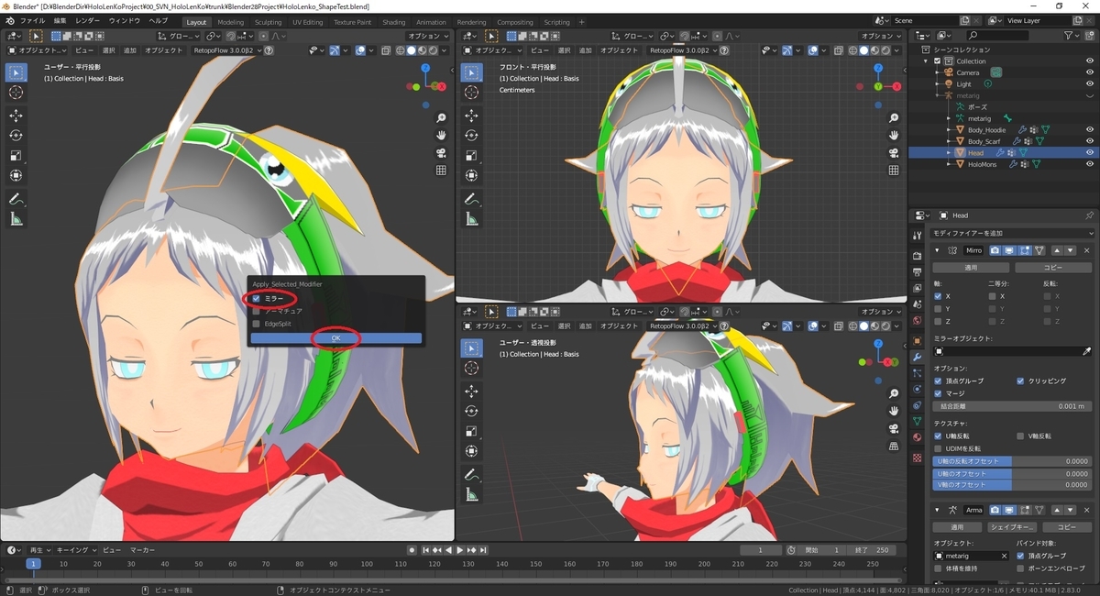Open the Object properties tab
Viewport: 1100px width, 596px height.
point(918,340)
